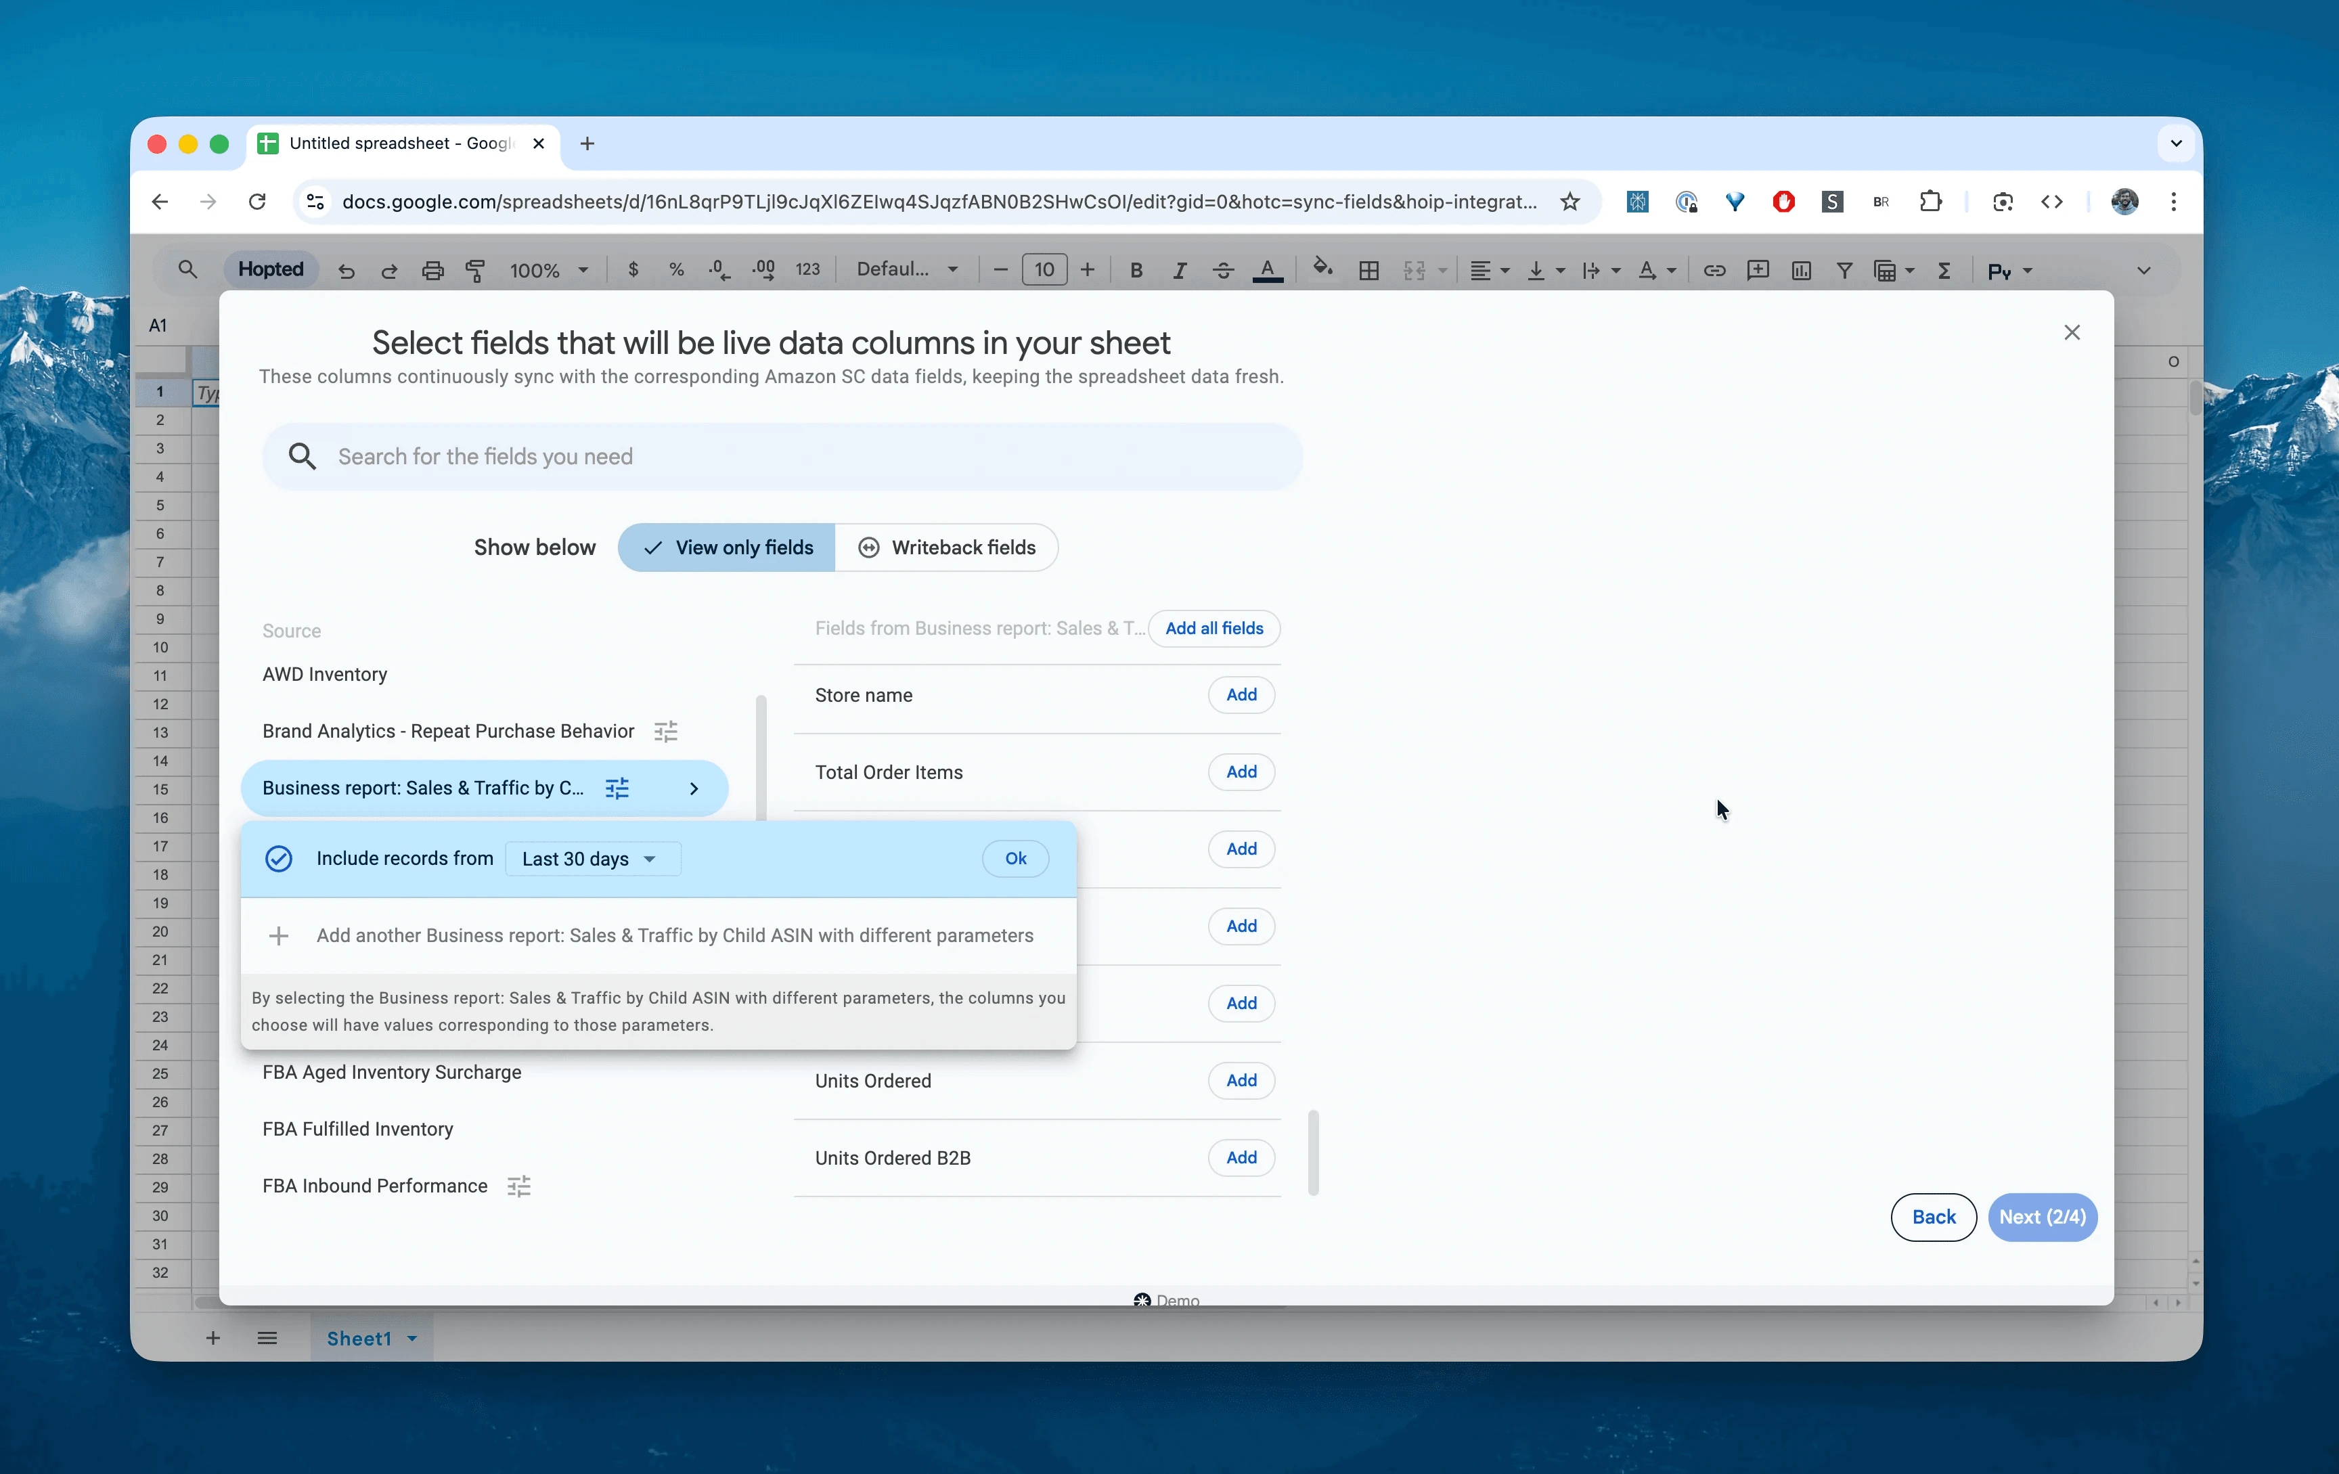Viewport: 2339px width, 1474px height.
Task: Click Add all fields button
Action: click(1214, 628)
